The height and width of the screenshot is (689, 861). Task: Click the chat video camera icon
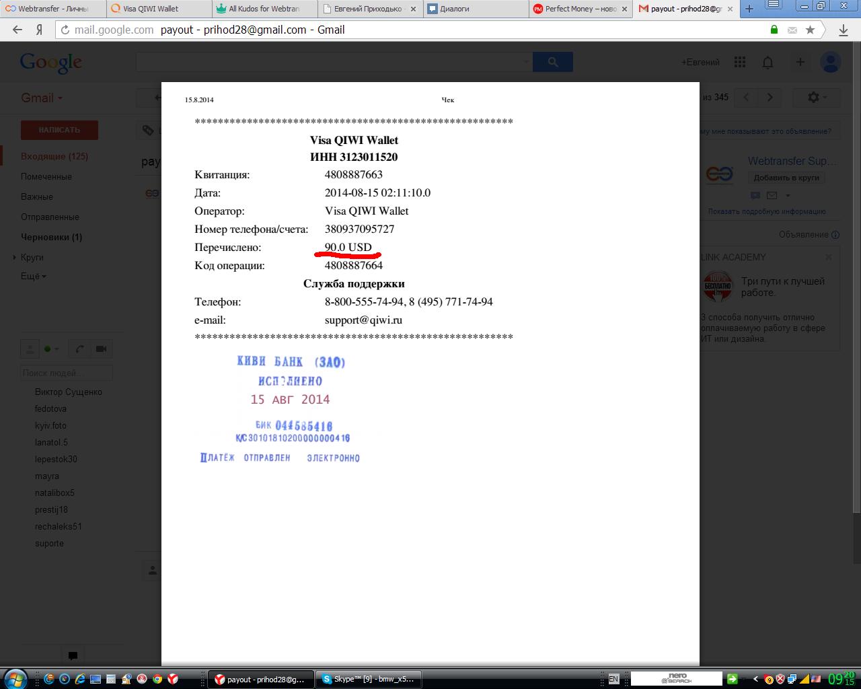click(102, 349)
